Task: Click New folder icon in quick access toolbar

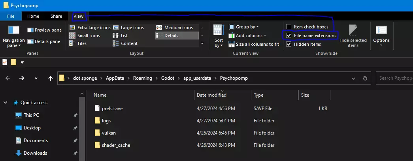Action: [14, 62]
